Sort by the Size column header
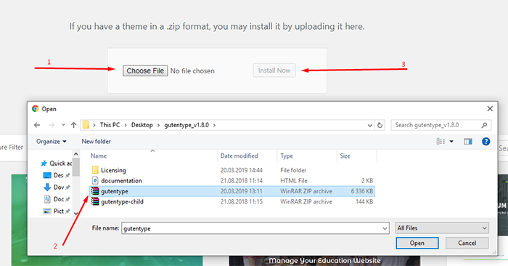The width and height of the screenshot is (508, 266). click(357, 156)
